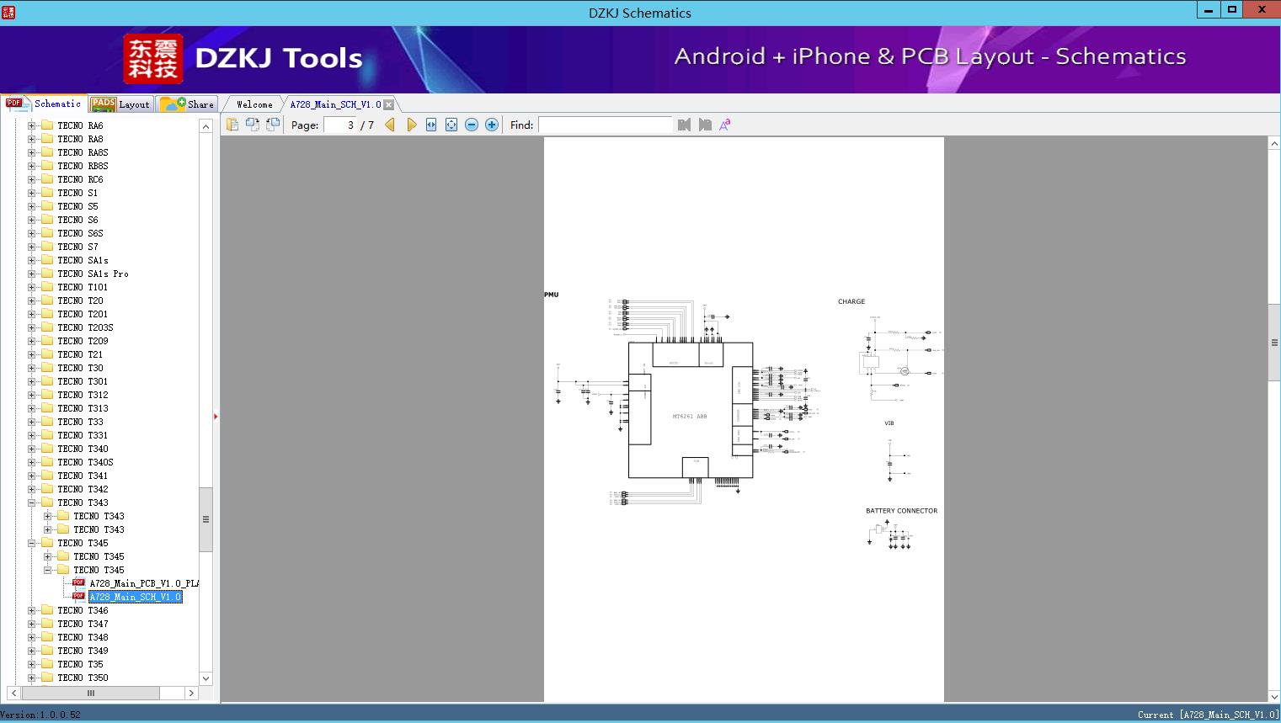Screen dimensions: 1281x723
Task: Switch to the Schematic tab
Action: coord(44,104)
